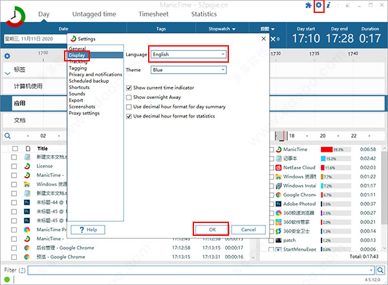Screen dimensions: 388x285
Task: Click document icon in Title column header
Action: coord(28,149)
